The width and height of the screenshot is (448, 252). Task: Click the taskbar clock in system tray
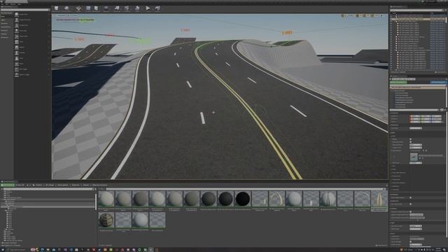tap(439, 250)
